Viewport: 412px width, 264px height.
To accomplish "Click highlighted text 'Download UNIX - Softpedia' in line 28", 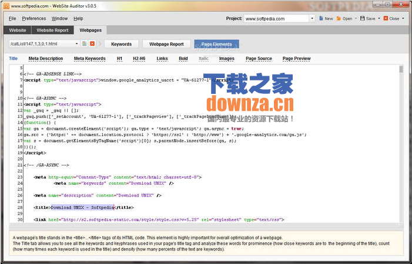I will point(82,207).
